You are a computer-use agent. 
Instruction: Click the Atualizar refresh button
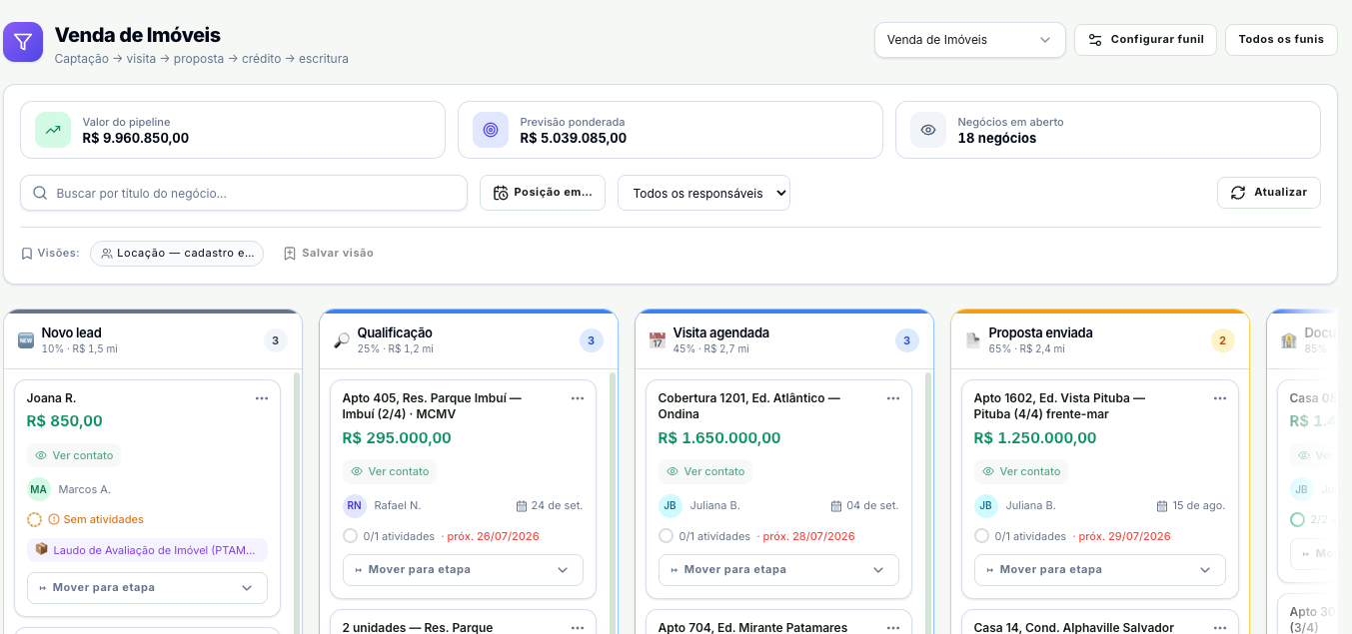(1269, 193)
